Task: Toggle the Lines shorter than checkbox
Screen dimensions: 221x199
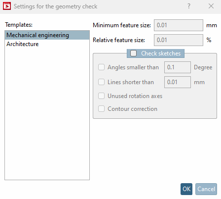Action: coord(101,82)
